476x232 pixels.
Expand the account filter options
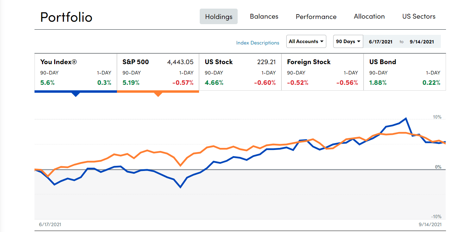tap(306, 41)
